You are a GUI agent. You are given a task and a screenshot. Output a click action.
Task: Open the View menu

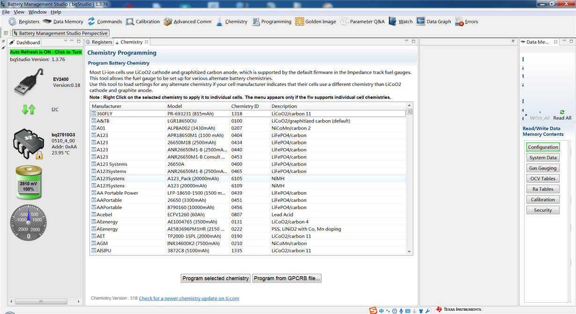(19, 12)
